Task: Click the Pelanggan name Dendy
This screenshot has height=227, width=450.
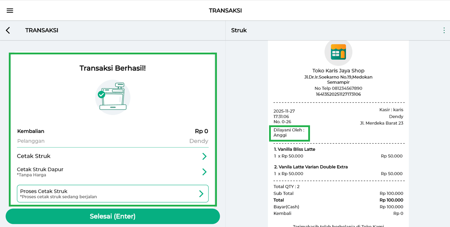Action: (x=199, y=141)
